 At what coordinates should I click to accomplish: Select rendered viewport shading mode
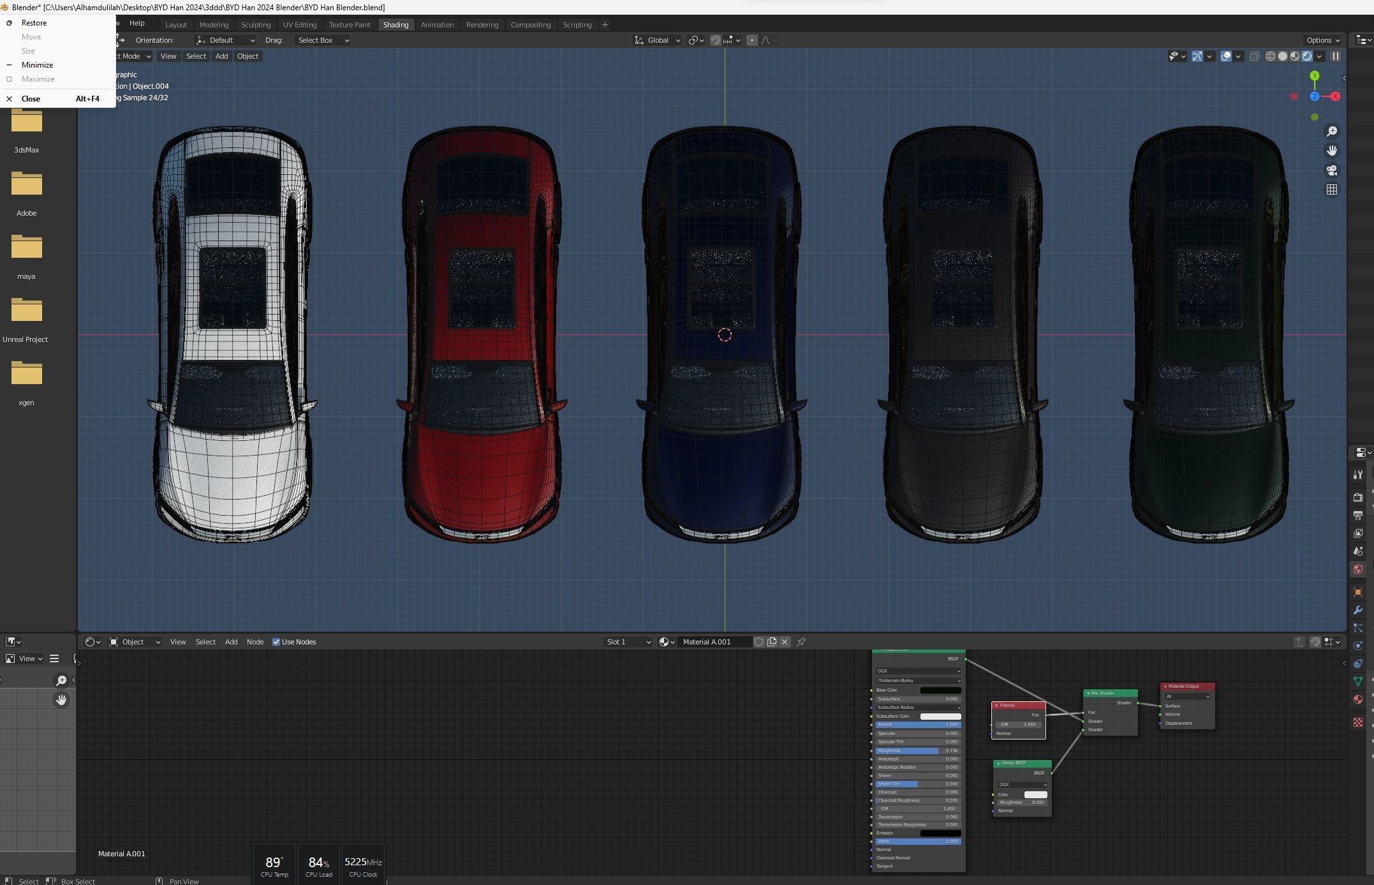click(x=1306, y=56)
